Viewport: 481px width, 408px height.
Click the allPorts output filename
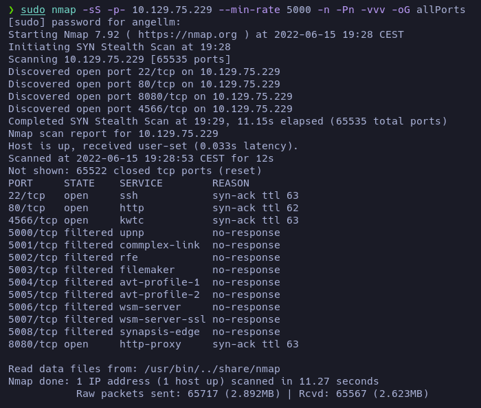click(x=441, y=10)
